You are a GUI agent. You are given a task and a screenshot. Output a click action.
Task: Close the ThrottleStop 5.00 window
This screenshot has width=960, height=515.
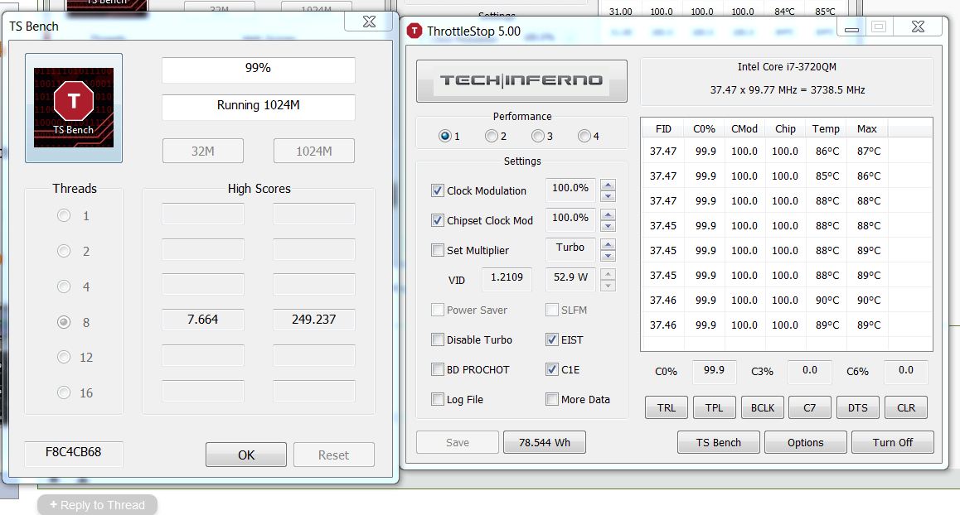click(x=918, y=26)
